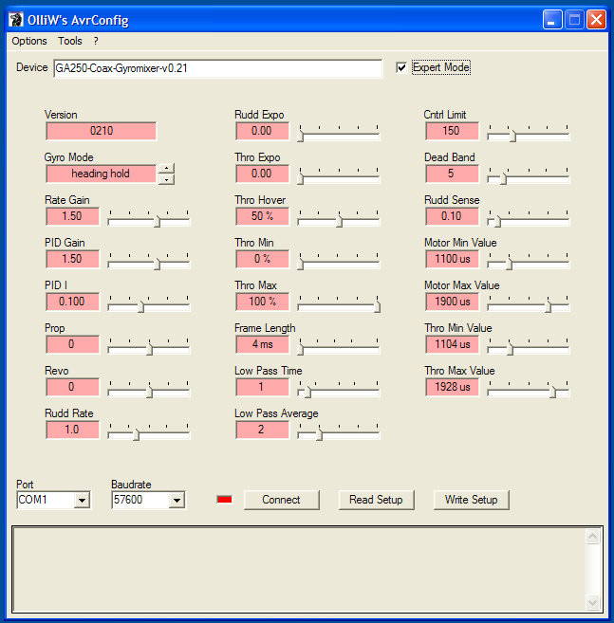Viewport: 614px width, 623px height.
Task: Click the Motor Max Value slider
Action: tap(529, 305)
